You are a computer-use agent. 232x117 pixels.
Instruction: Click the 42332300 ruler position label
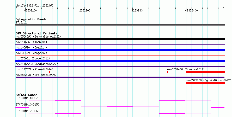point(138,10)
